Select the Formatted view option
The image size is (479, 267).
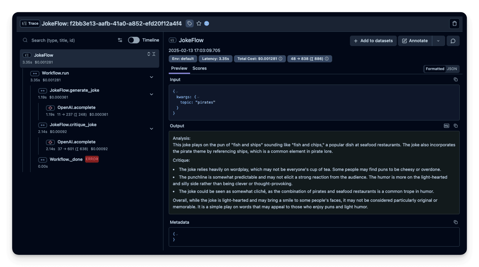point(435,69)
